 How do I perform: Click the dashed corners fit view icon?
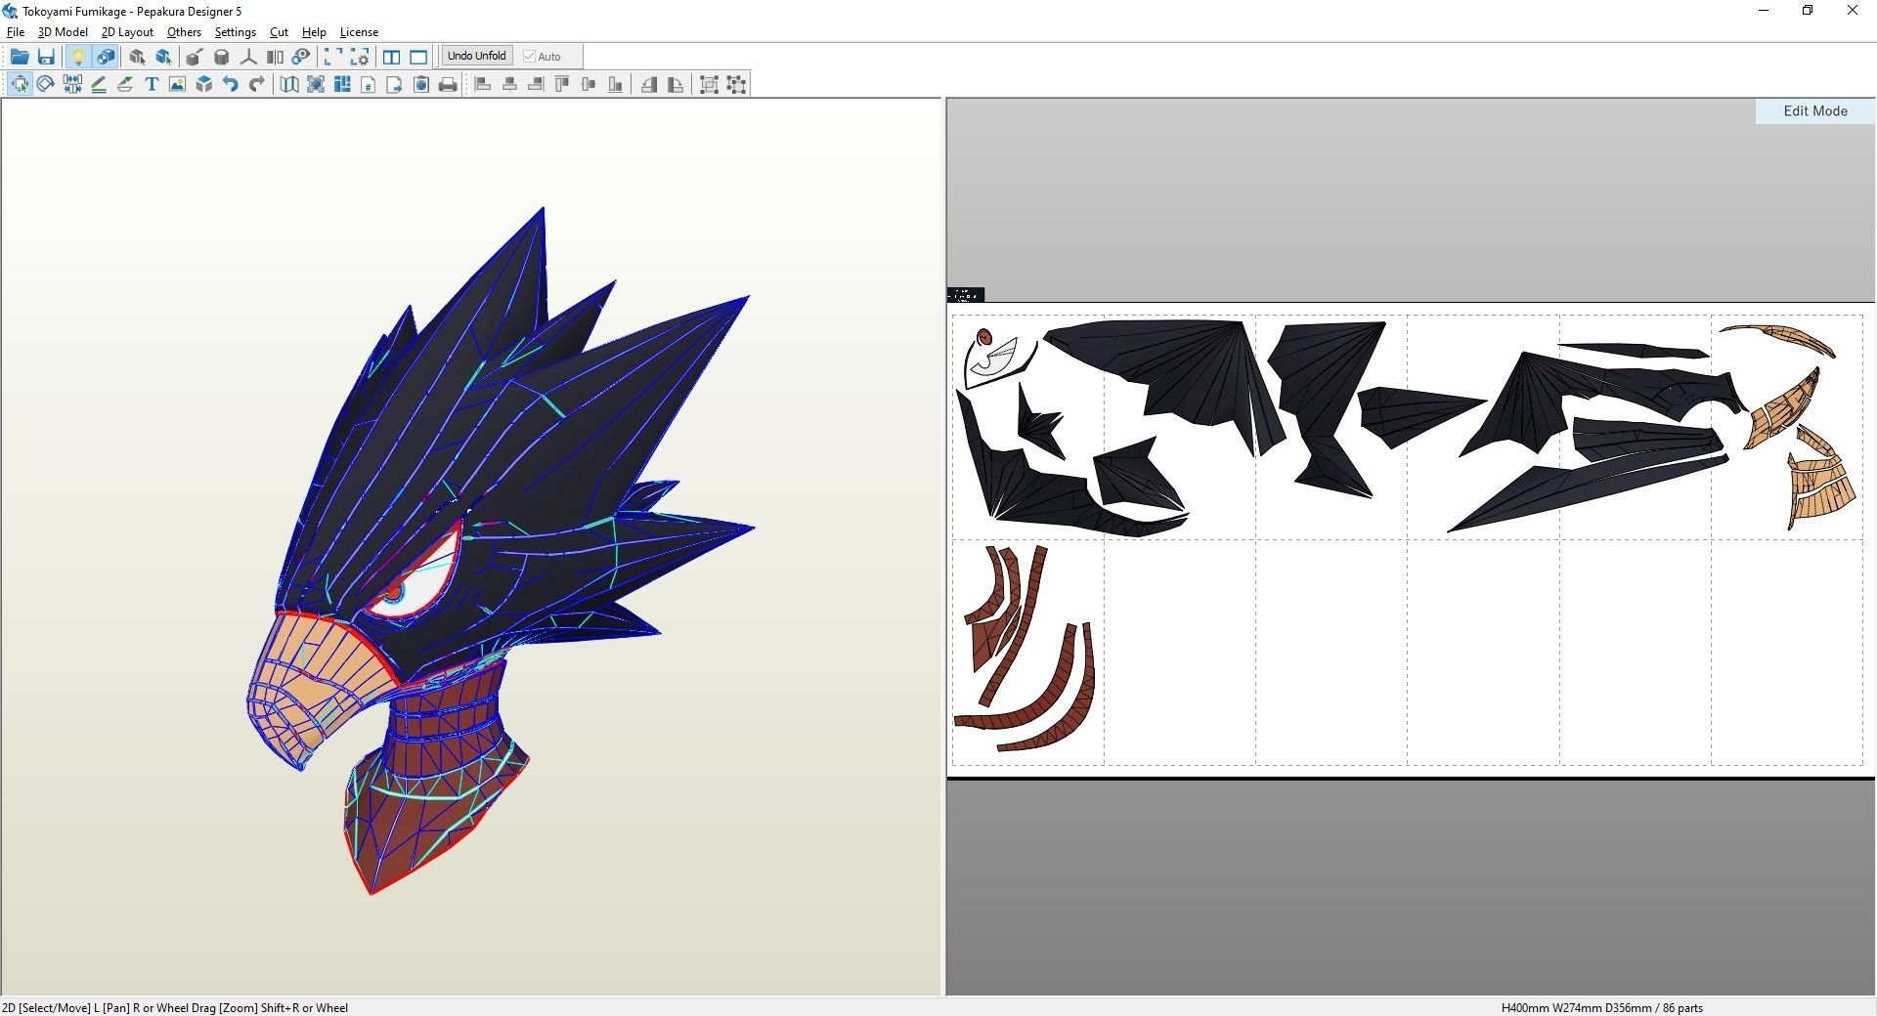(333, 57)
